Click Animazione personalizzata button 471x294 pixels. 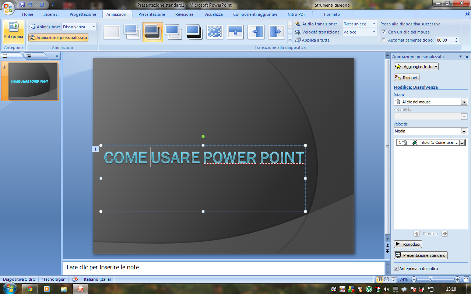click(x=58, y=38)
